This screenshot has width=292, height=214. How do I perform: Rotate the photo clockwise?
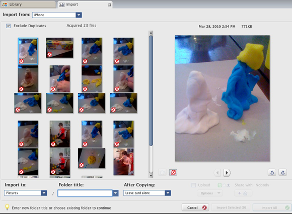(283, 172)
